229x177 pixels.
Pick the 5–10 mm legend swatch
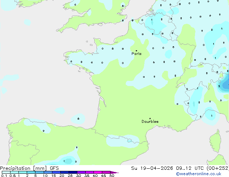pyautogui.click(x=39, y=172)
